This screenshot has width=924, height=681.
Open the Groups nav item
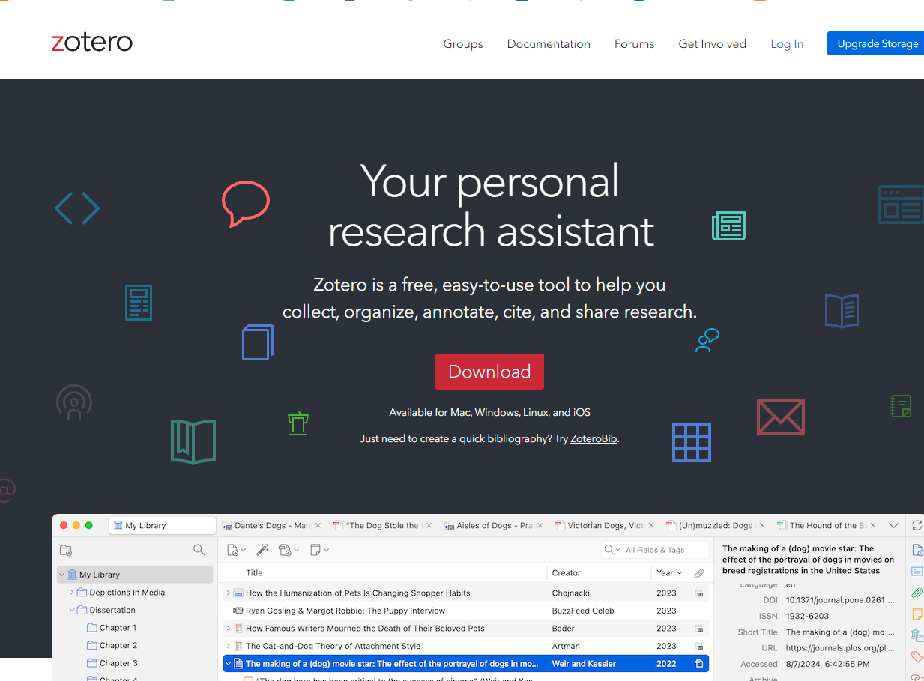tap(463, 44)
